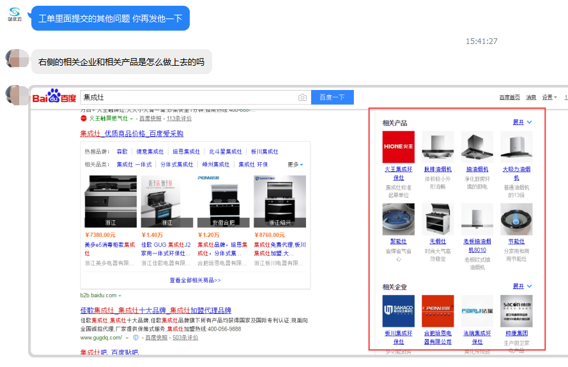Click the sacon 帅康 company logo

coord(516,311)
